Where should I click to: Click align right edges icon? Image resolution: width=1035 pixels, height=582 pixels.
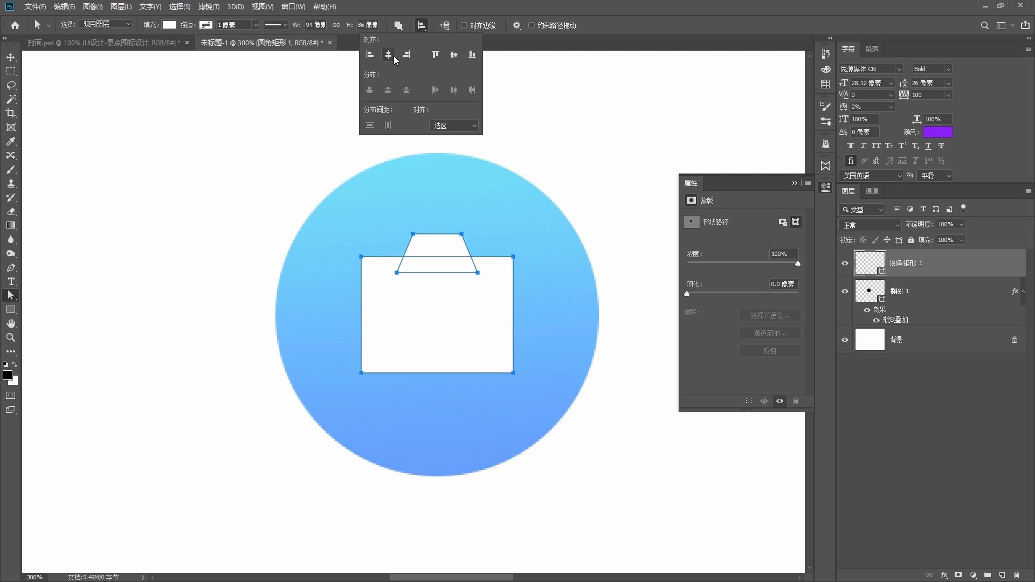pos(406,54)
